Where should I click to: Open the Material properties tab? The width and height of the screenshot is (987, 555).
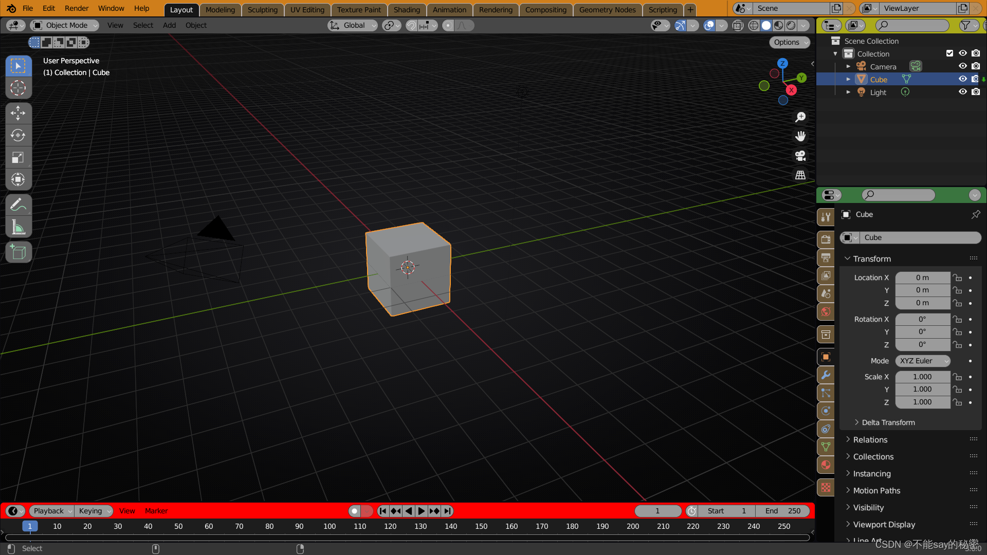(x=826, y=465)
